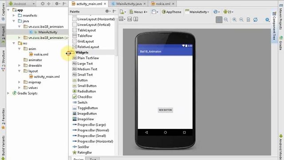Open the MainActivity association dropdown

[x=197, y=12]
